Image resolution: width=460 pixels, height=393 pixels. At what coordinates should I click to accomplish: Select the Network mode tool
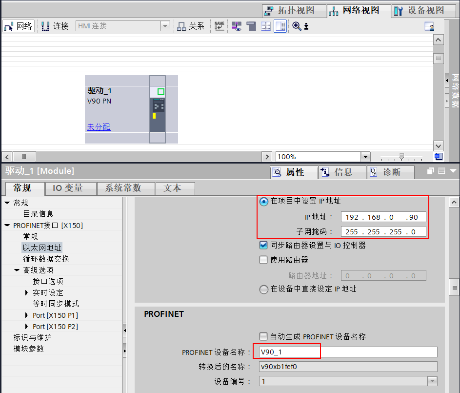coord(18,26)
